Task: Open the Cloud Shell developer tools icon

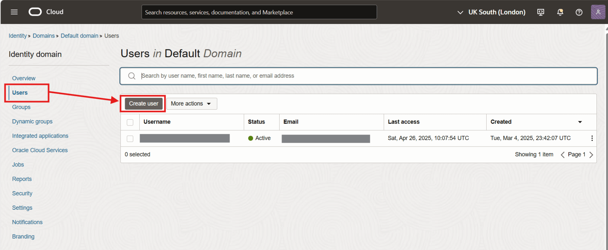Action: (x=541, y=12)
